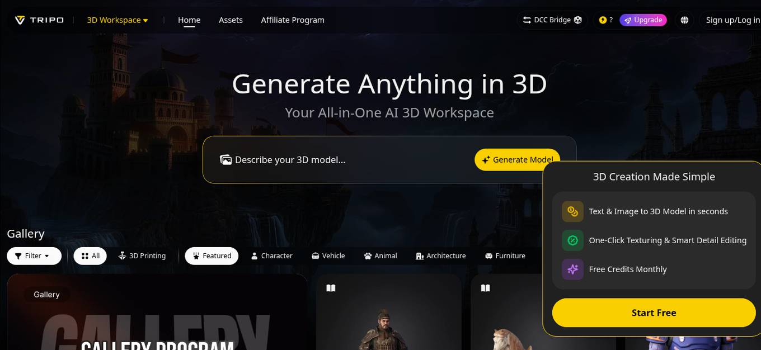Click the Upgrade gradient badge
The width and height of the screenshot is (761, 350).
tap(643, 20)
